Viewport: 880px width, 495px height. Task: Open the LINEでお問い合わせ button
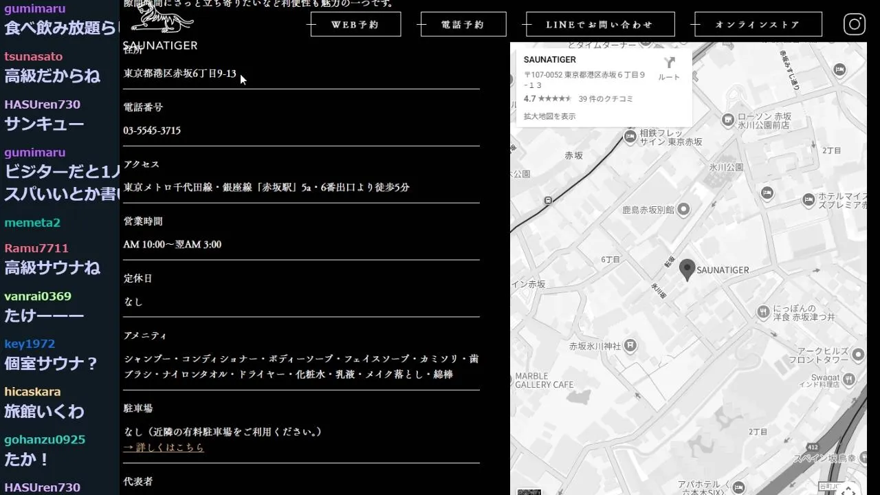(x=600, y=25)
